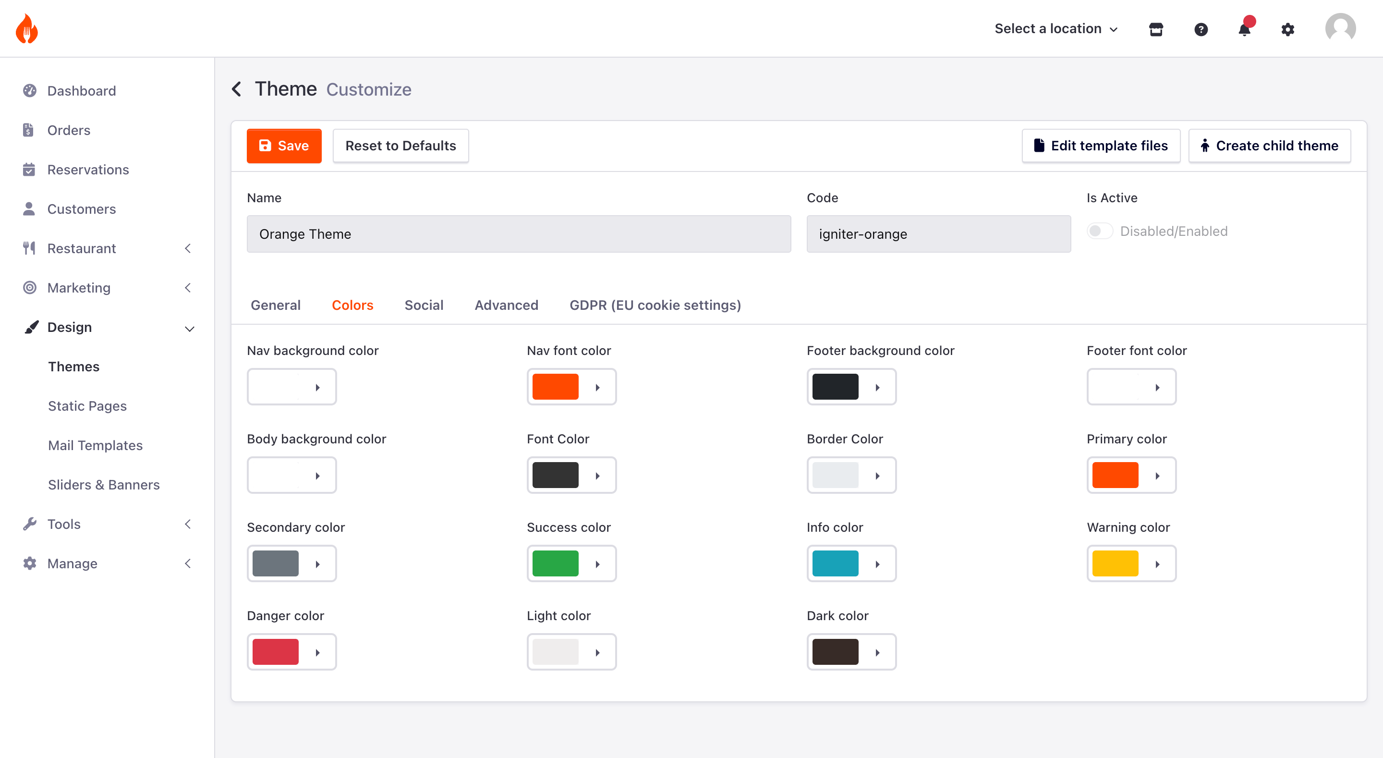1383x758 pixels.
Task: Click the back arrow beside Theme
Action: tap(236, 89)
